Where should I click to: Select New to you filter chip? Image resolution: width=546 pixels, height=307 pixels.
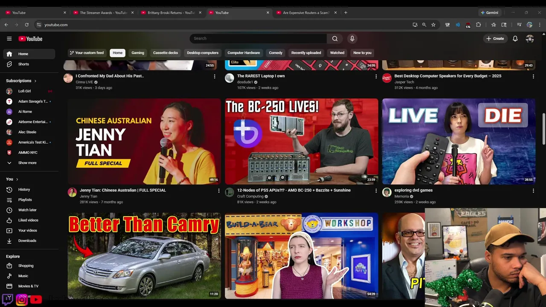tap(362, 53)
